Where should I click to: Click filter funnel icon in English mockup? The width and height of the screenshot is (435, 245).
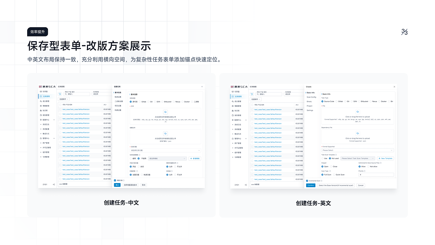252,94
